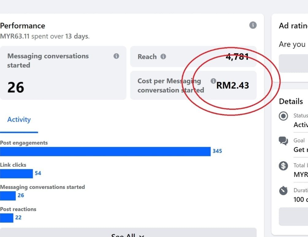This screenshot has height=237, width=308.
Task: Click the Duration stopwatch icon
Action: 283,191
